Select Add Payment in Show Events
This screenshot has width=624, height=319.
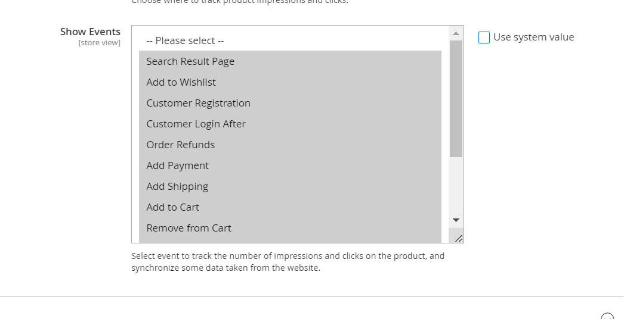pos(178,165)
